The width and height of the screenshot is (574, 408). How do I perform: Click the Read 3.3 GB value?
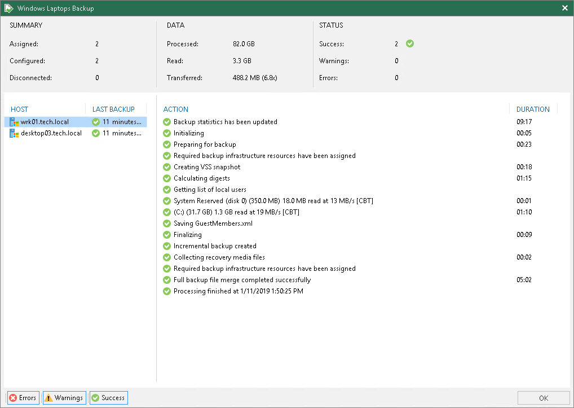click(x=242, y=61)
